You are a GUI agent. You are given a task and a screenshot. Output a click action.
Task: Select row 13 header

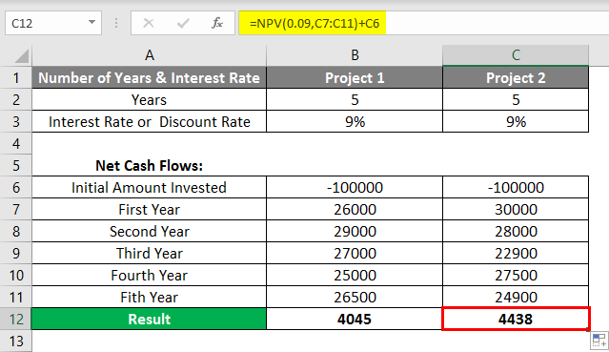[16, 342]
